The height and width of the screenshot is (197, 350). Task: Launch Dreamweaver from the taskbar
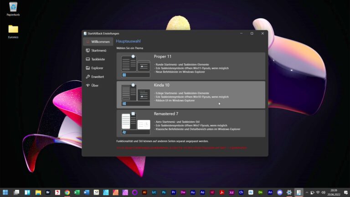tap(183, 192)
